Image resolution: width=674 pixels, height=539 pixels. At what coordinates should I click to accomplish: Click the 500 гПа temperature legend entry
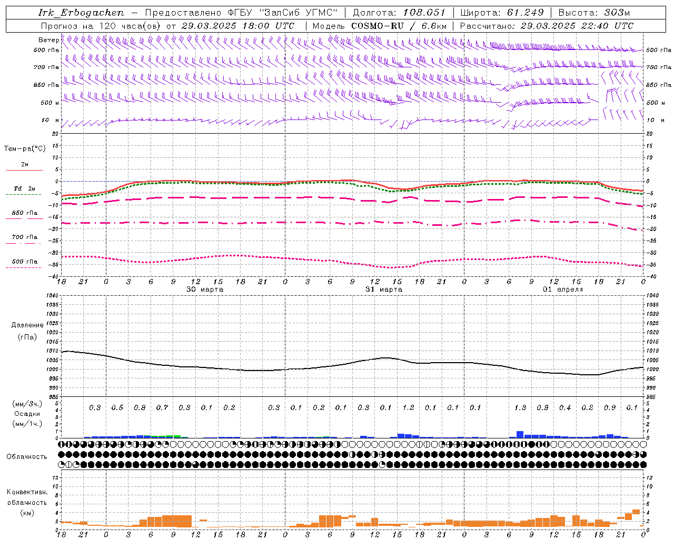coord(24,262)
